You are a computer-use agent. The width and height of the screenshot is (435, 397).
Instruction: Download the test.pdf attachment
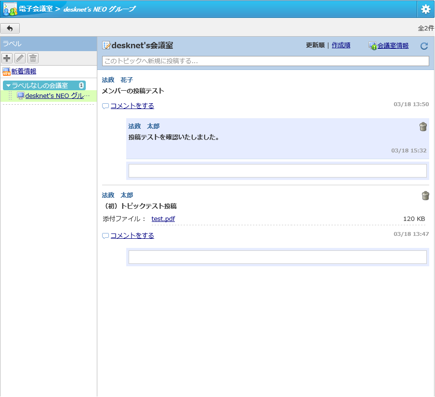point(163,219)
